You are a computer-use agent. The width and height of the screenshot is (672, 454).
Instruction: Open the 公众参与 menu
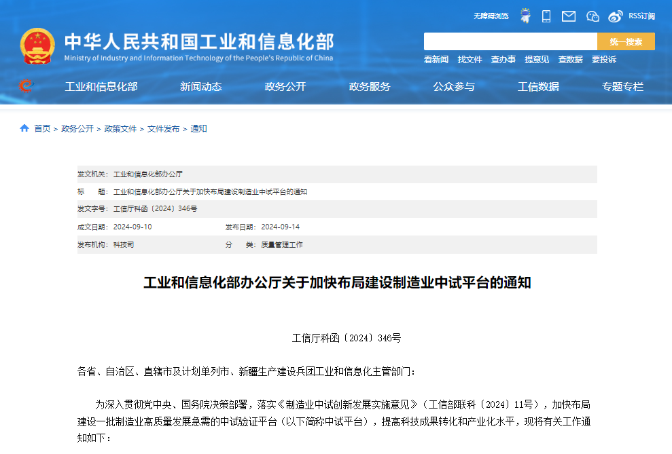click(453, 86)
